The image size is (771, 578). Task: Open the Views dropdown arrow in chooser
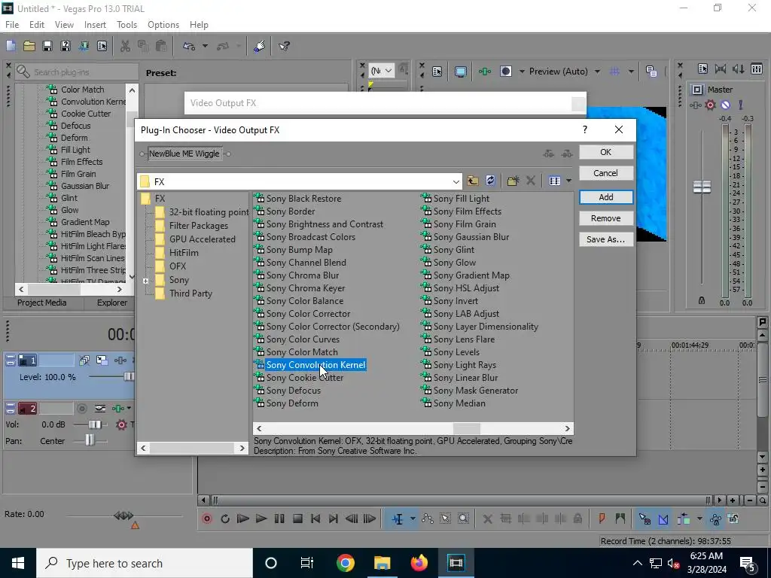pos(568,181)
